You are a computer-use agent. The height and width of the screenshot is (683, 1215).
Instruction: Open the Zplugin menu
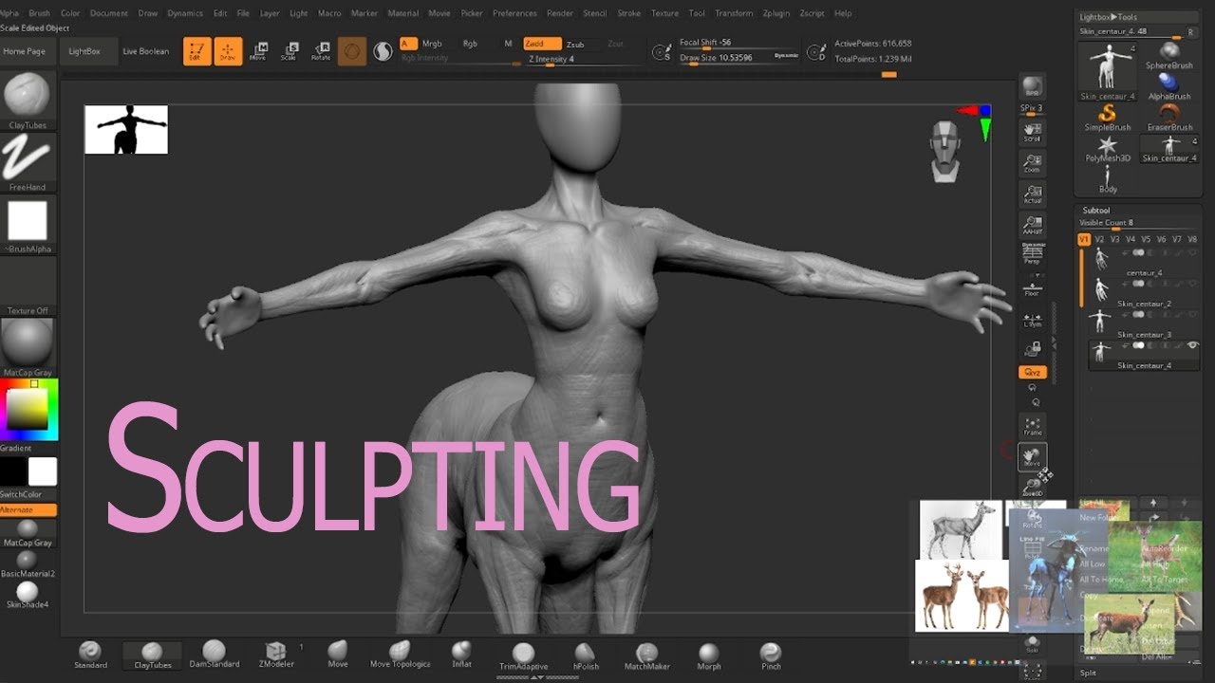[x=776, y=13]
